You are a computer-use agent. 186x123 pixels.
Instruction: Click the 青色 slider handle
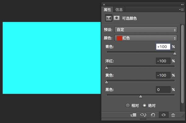[x=175, y=54]
